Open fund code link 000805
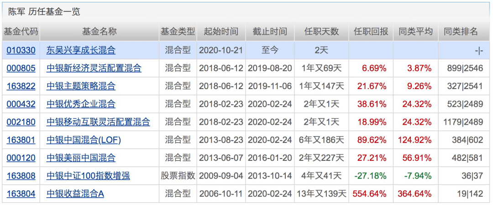 coord(21,68)
